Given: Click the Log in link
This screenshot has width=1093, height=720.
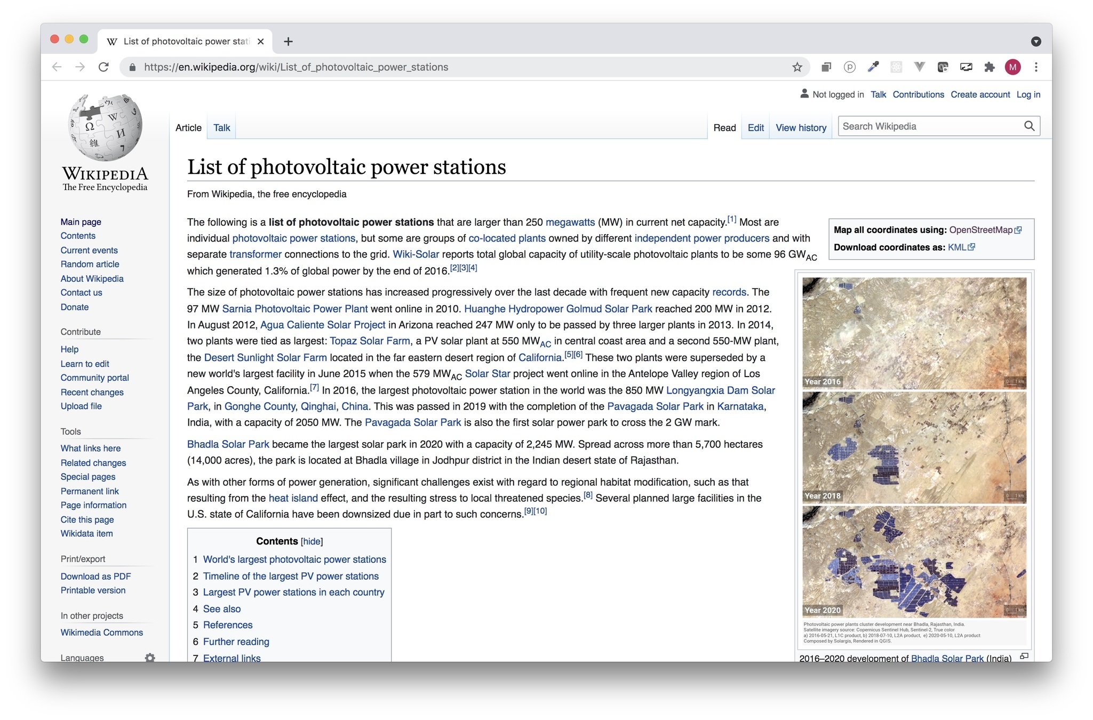Looking at the screenshot, I should coord(1028,94).
